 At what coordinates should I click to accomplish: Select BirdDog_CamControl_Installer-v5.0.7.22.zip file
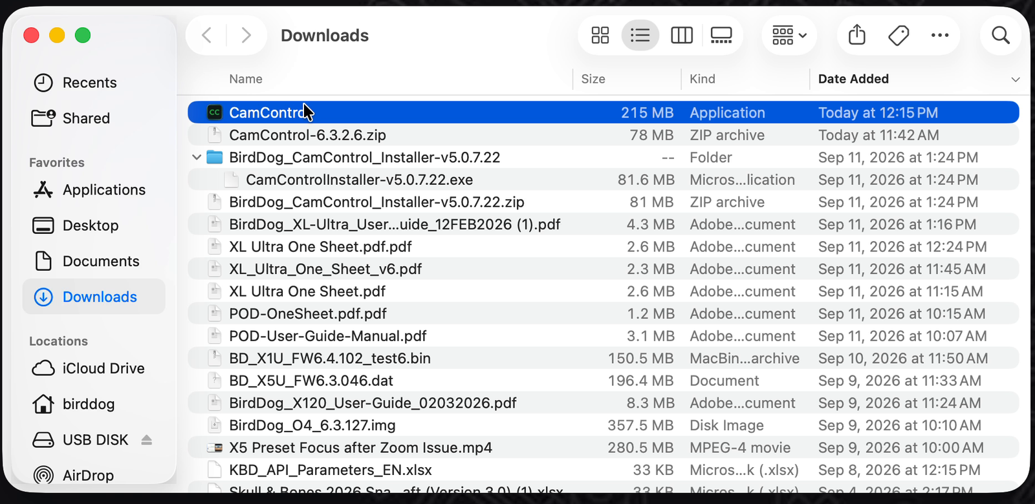(604, 202)
